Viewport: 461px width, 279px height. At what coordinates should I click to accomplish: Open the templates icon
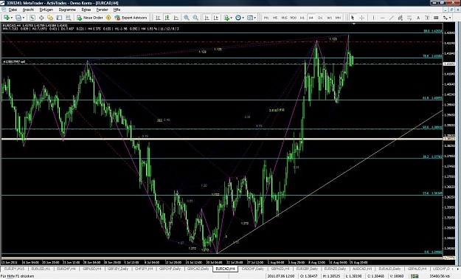tap(250, 18)
